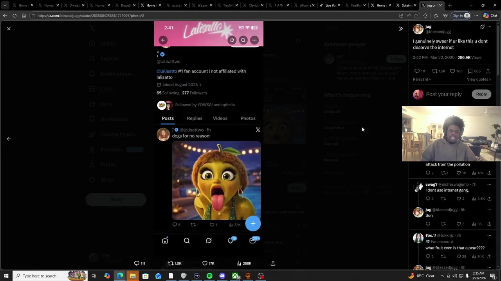The image size is (501, 281).
Task: Collapse the side panel with double chevron
Action: (x=401, y=28)
